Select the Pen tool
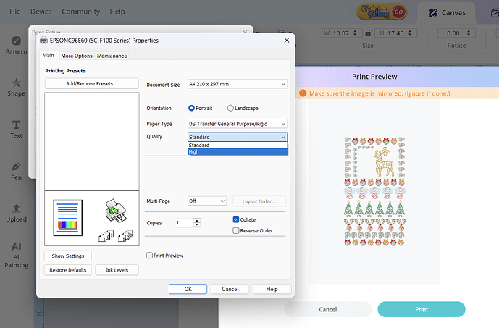This screenshot has width=499, height=328. tap(16, 170)
